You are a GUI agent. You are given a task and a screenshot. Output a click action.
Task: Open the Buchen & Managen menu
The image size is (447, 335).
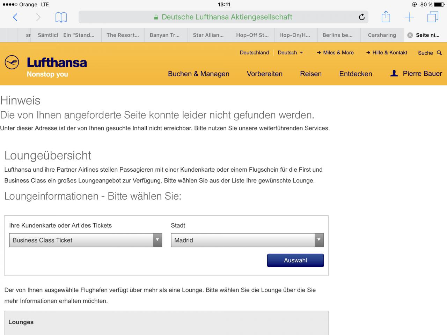click(199, 74)
